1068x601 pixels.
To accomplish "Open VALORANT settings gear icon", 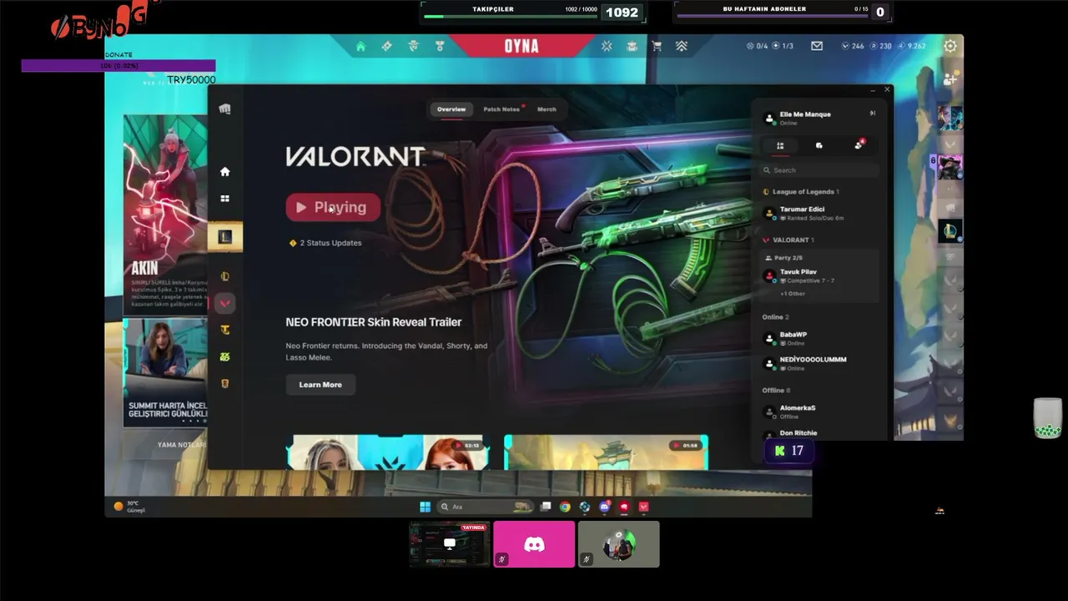I will pos(950,46).
